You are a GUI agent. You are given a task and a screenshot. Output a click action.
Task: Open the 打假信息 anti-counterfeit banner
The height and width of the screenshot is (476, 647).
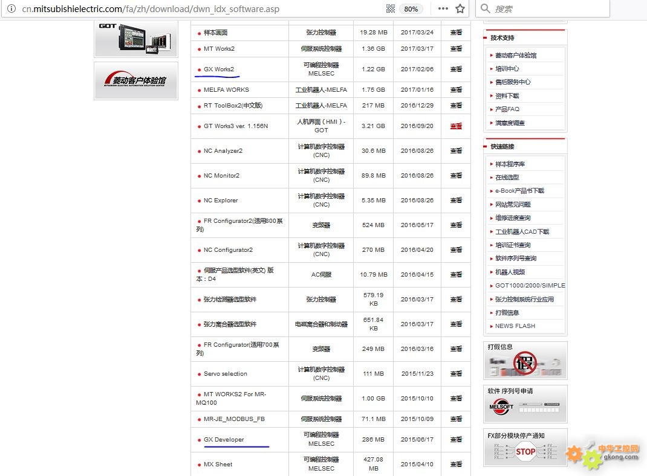click(525, 361)
